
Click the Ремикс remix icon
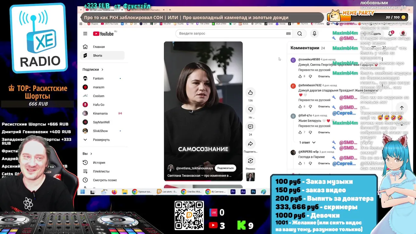250,161
